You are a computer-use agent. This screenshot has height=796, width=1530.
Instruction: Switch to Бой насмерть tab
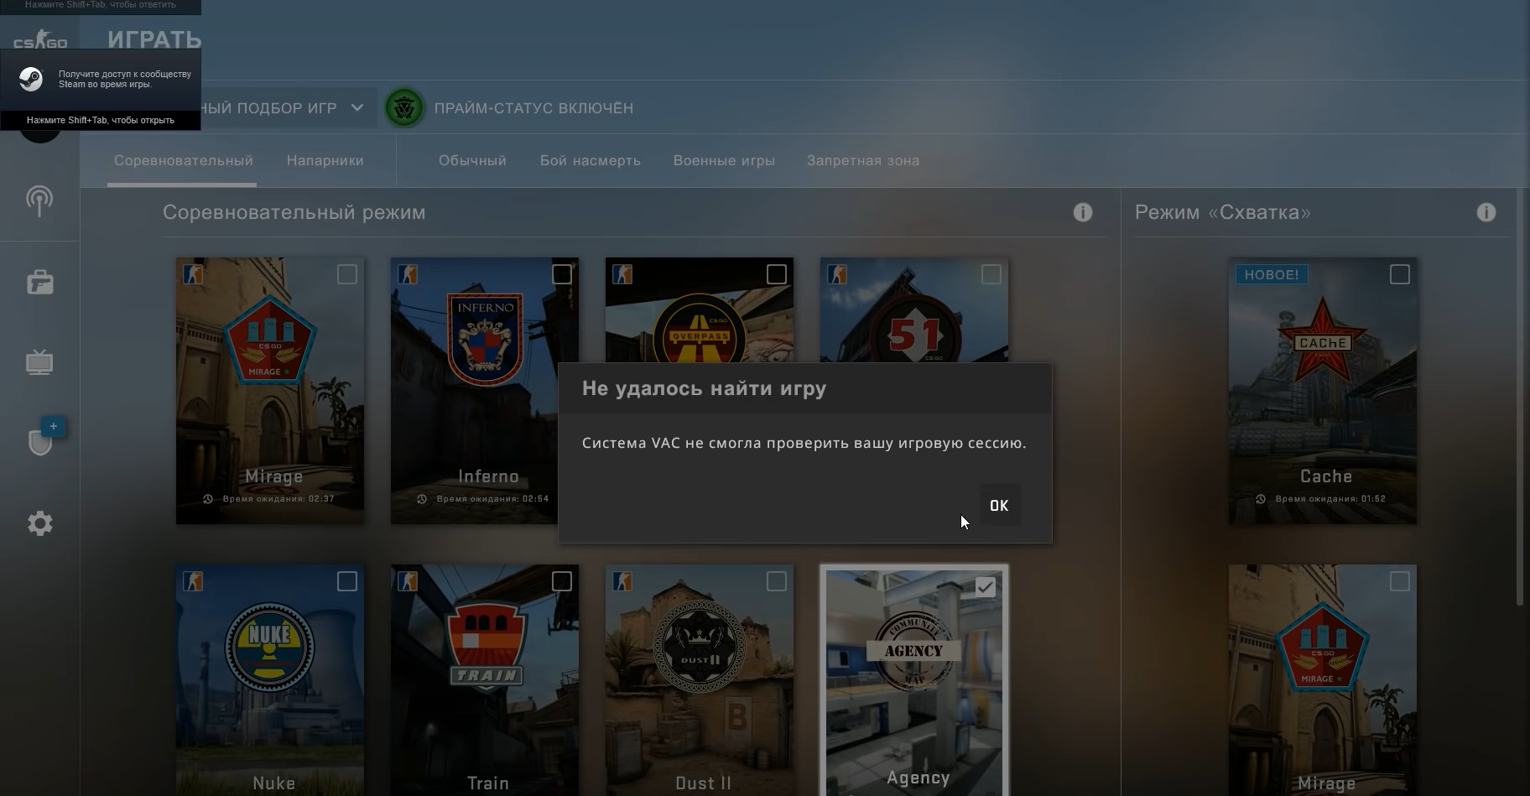pos(591,160)
